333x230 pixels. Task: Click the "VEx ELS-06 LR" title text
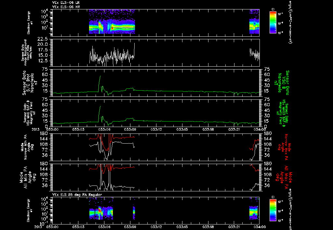[x=66, y=3]
